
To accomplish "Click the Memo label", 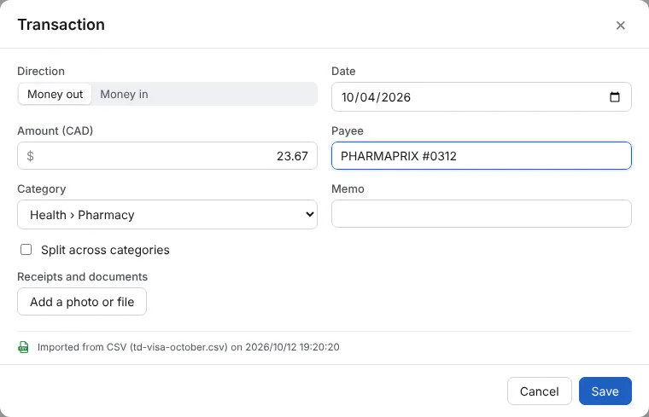I will click(348, 188).
